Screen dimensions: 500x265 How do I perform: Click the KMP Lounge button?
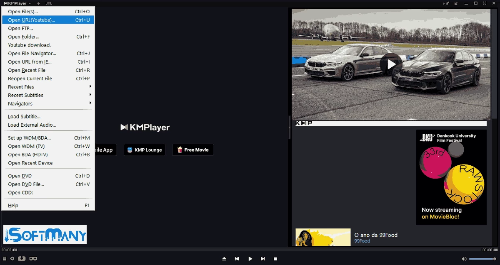(x=145, y=150)
